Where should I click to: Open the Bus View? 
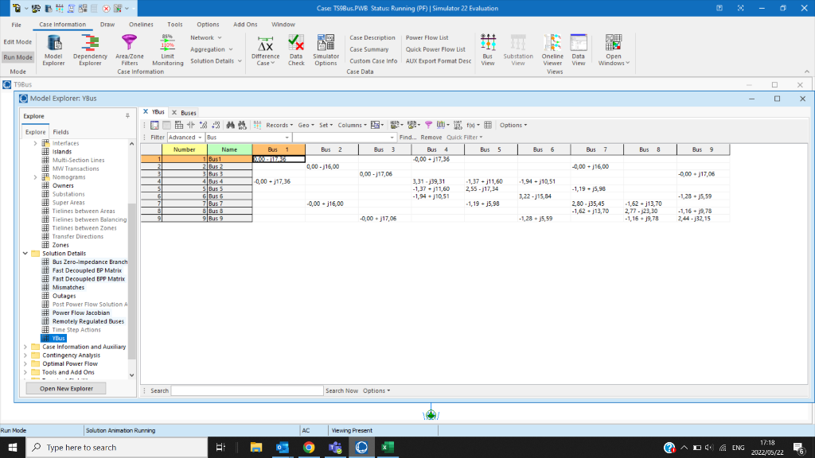pos(488,50)
